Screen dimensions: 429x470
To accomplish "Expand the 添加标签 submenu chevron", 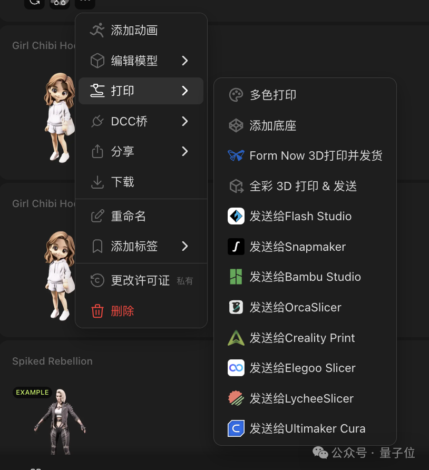I will click(185, 246).
